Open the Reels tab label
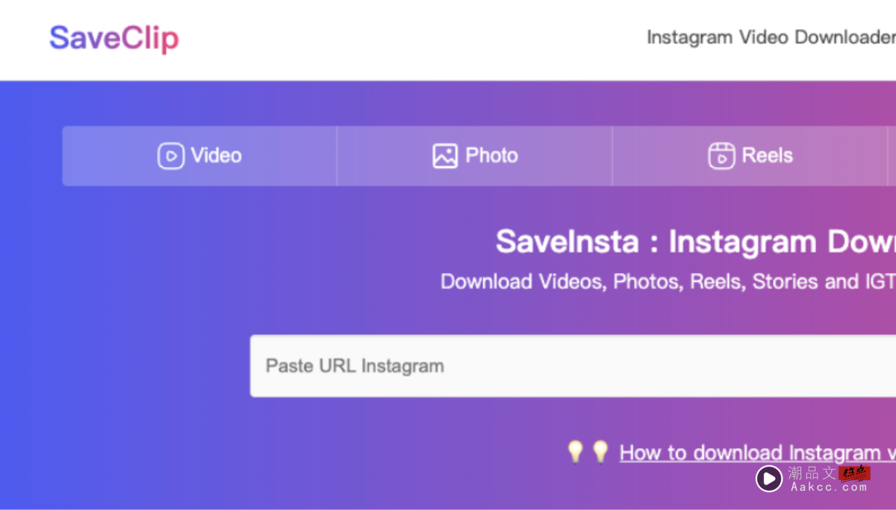896x510 pixels. [767, 156]
